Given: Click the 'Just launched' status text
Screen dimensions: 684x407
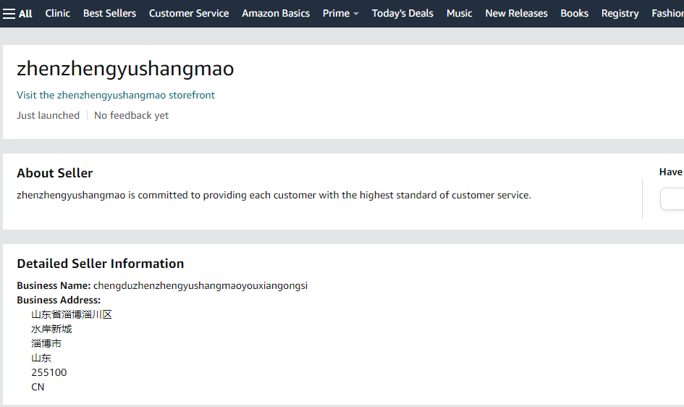Looking at the screenshot, I should (48, 115).
